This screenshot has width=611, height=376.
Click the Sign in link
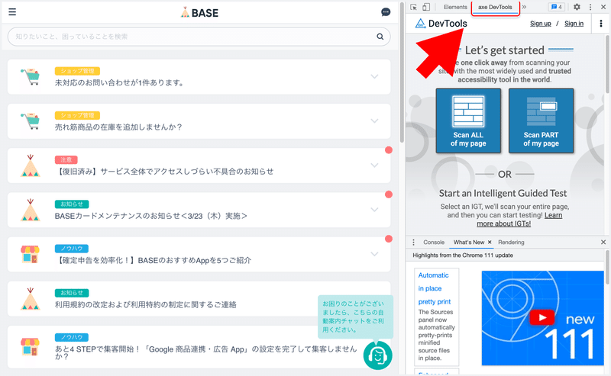574,24
